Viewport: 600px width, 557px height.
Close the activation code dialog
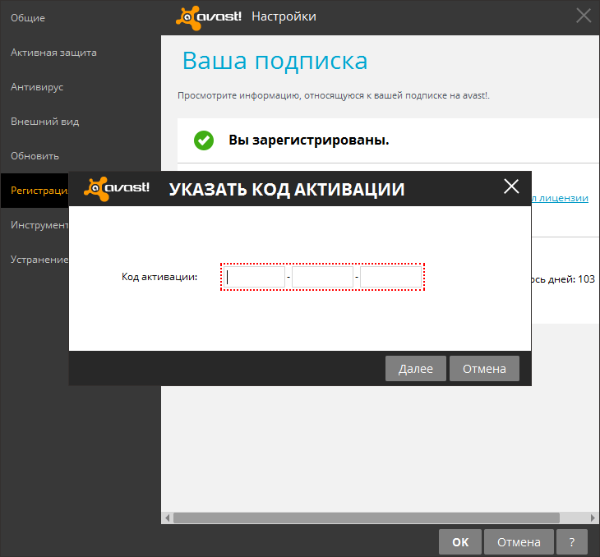point(511,186)
